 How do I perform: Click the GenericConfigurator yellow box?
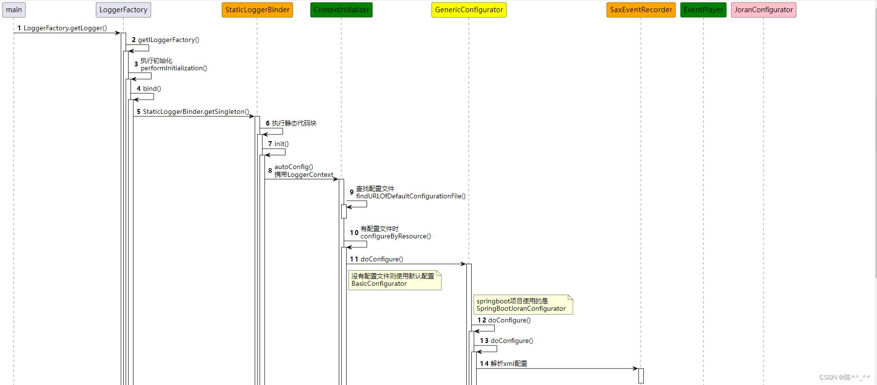click(469, 10)
